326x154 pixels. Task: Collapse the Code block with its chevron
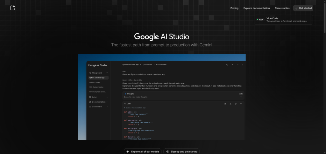pyautogui.click(x=241, y=104)
